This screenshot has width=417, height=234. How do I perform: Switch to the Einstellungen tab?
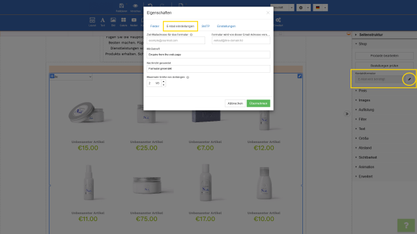(226, 26)
